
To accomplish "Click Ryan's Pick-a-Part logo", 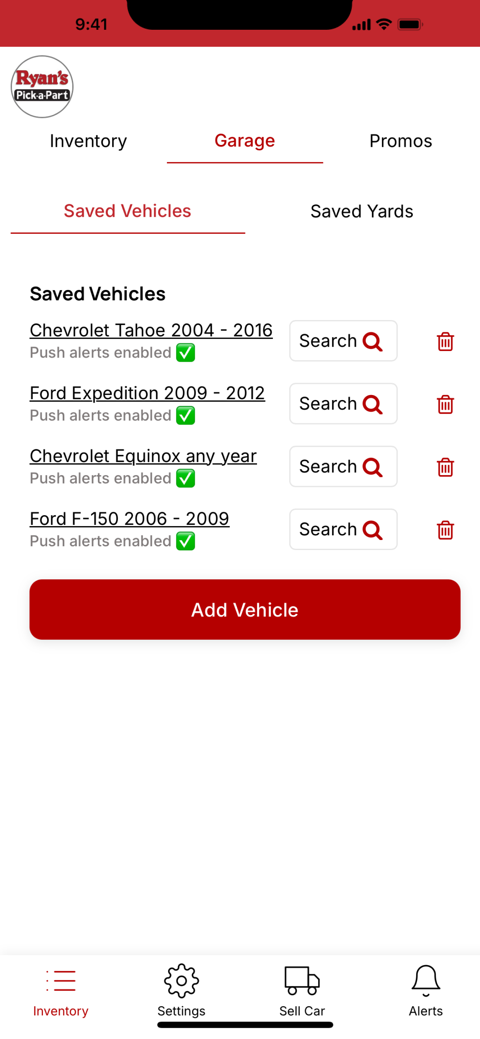I will (42, 87).
